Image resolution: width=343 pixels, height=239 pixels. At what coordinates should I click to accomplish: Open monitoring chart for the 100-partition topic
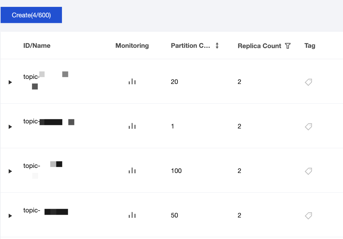click(132, 171)
